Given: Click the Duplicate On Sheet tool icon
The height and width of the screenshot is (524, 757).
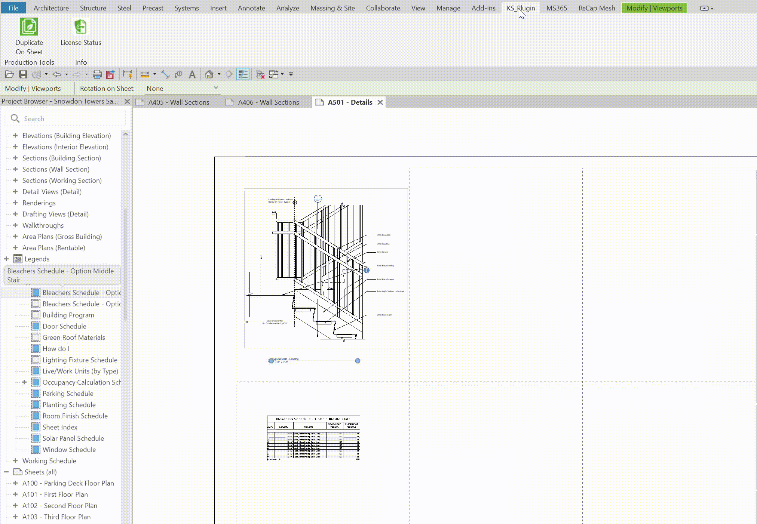Looking at the screenshot, I should tap(29, 27).
